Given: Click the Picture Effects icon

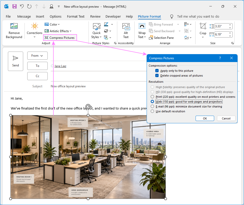Looking at the screenshot, I should tap(106, 31).
